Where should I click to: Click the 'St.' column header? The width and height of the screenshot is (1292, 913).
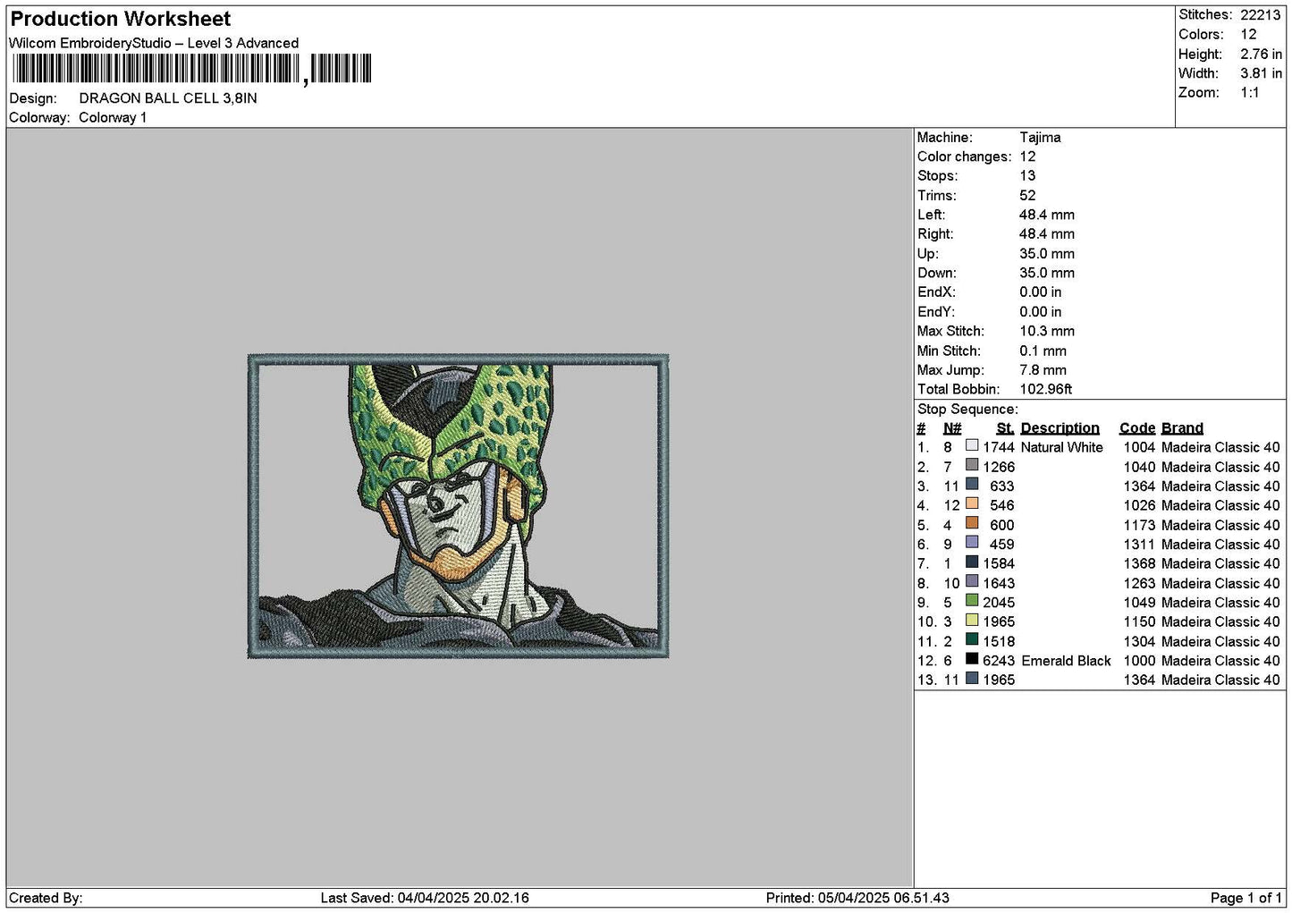1005,428
